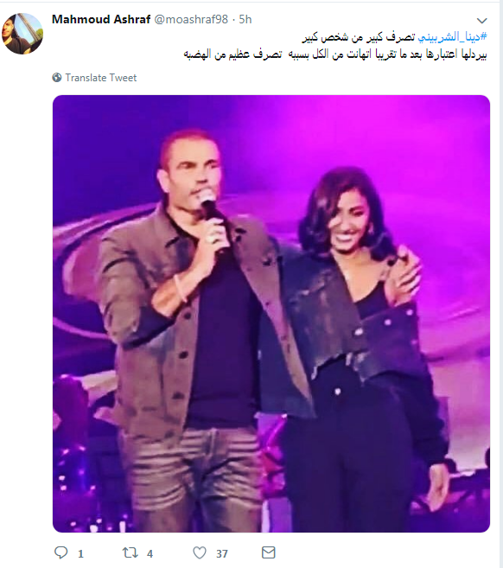Click the first line of tweet text
The width and height of the screenshot is (503, 568).
click(395, 37)
